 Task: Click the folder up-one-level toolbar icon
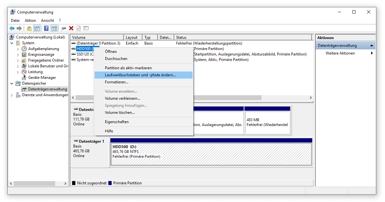tap(29, 28)
